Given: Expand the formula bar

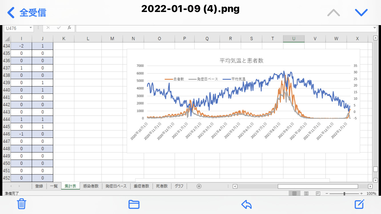Looking at the screenshot, I should coord(375,28).
